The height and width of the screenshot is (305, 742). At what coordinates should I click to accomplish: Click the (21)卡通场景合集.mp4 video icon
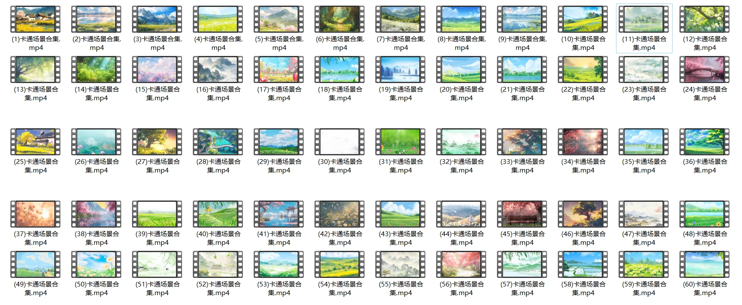(x=522, y=69)
